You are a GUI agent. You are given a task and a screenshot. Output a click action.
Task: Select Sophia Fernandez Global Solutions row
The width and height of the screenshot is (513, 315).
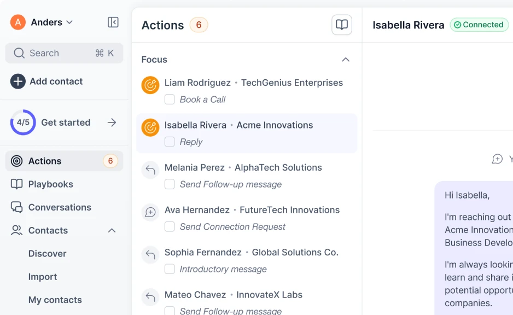pyautogui.click(x=247, y=261)
